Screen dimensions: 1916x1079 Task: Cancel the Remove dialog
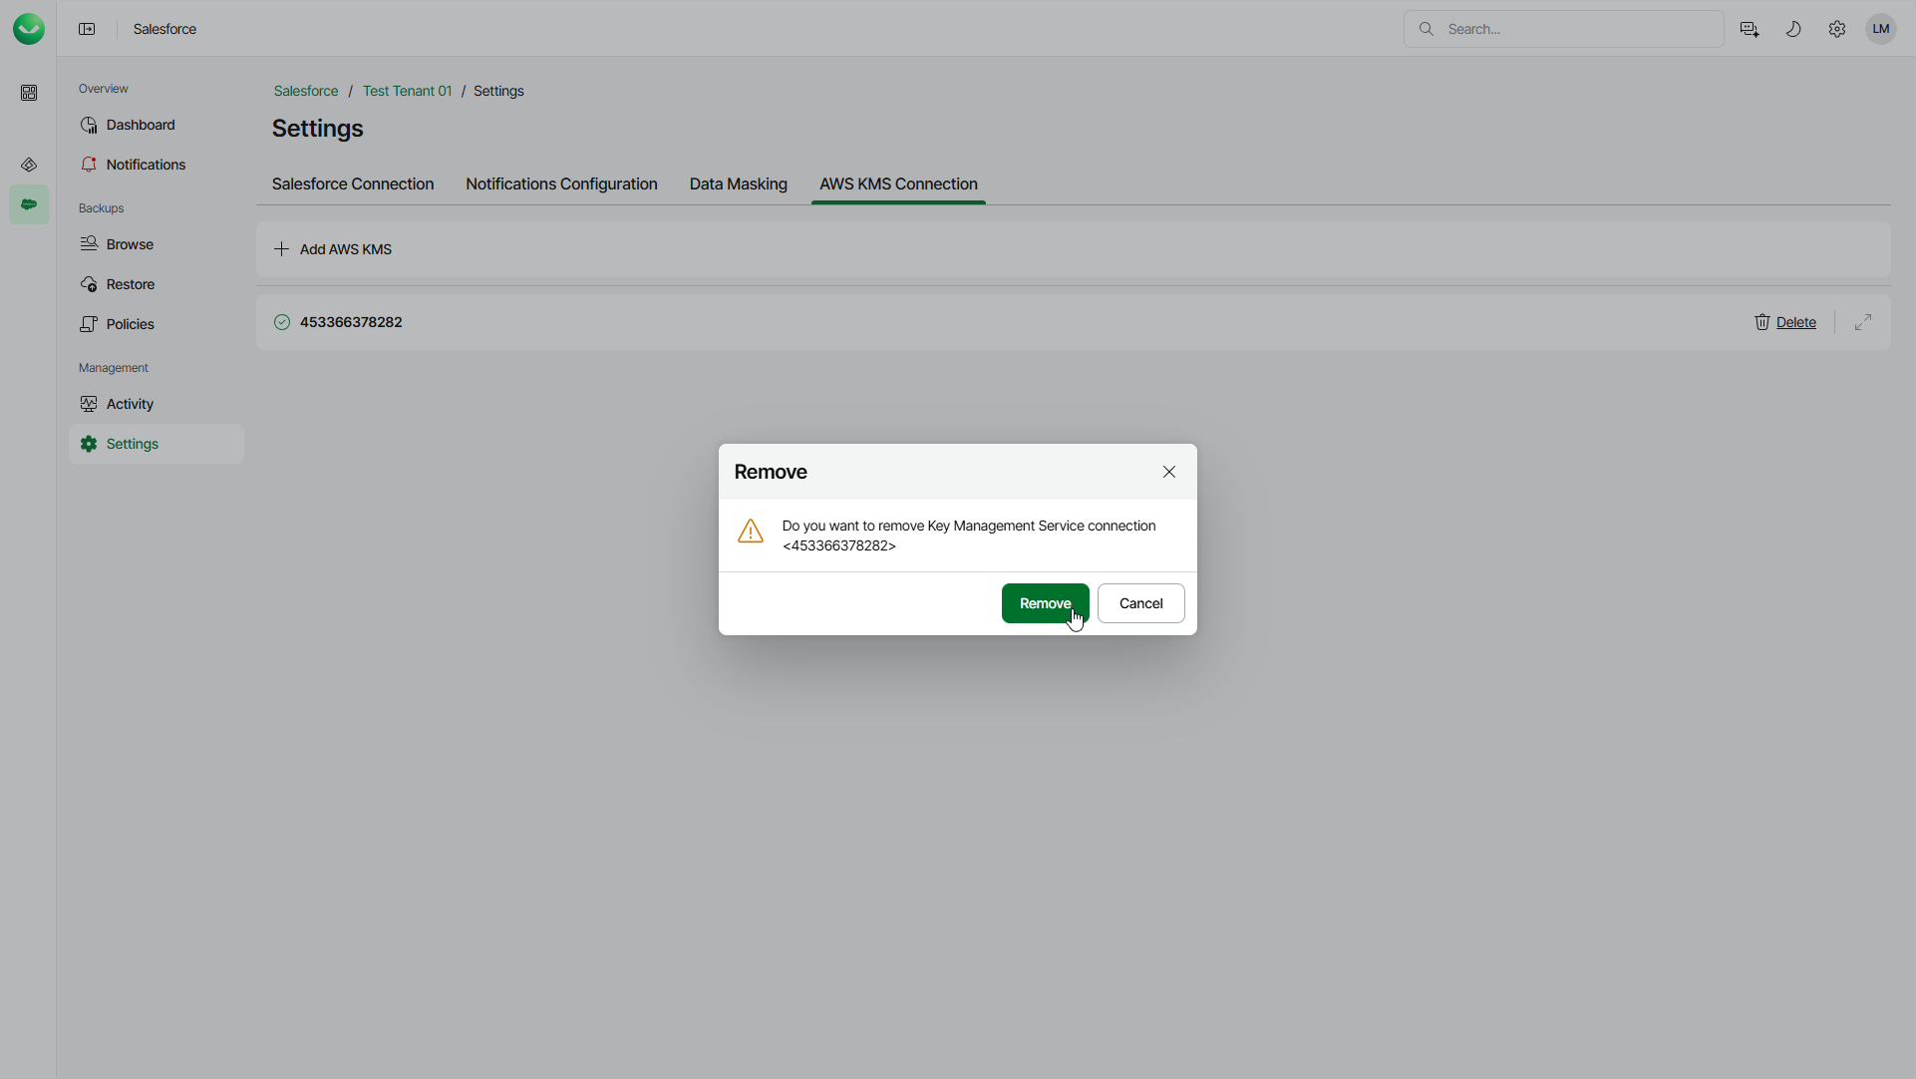pos(1140,603)
